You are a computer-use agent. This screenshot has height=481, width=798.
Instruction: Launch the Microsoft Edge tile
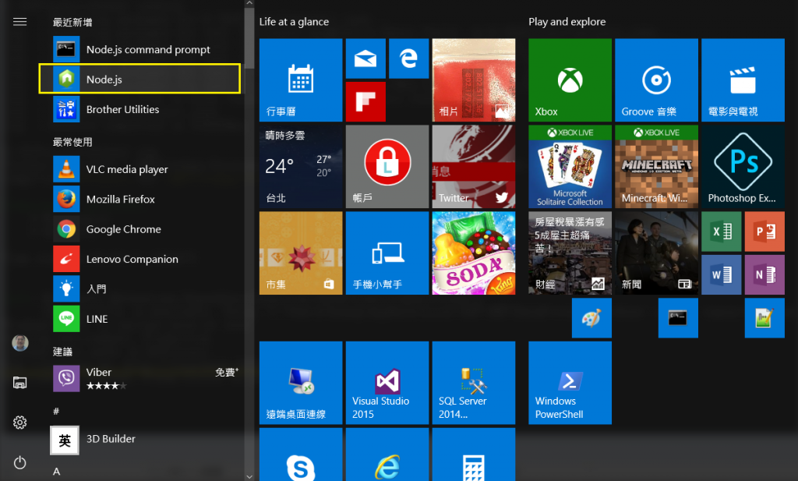[x=408, y=58]
